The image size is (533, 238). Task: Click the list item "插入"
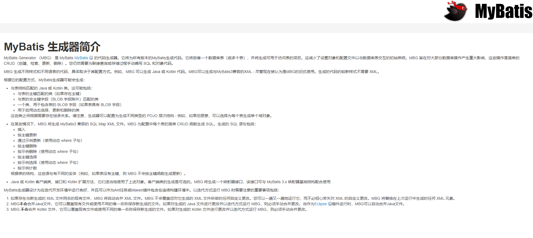coord(22,129)
